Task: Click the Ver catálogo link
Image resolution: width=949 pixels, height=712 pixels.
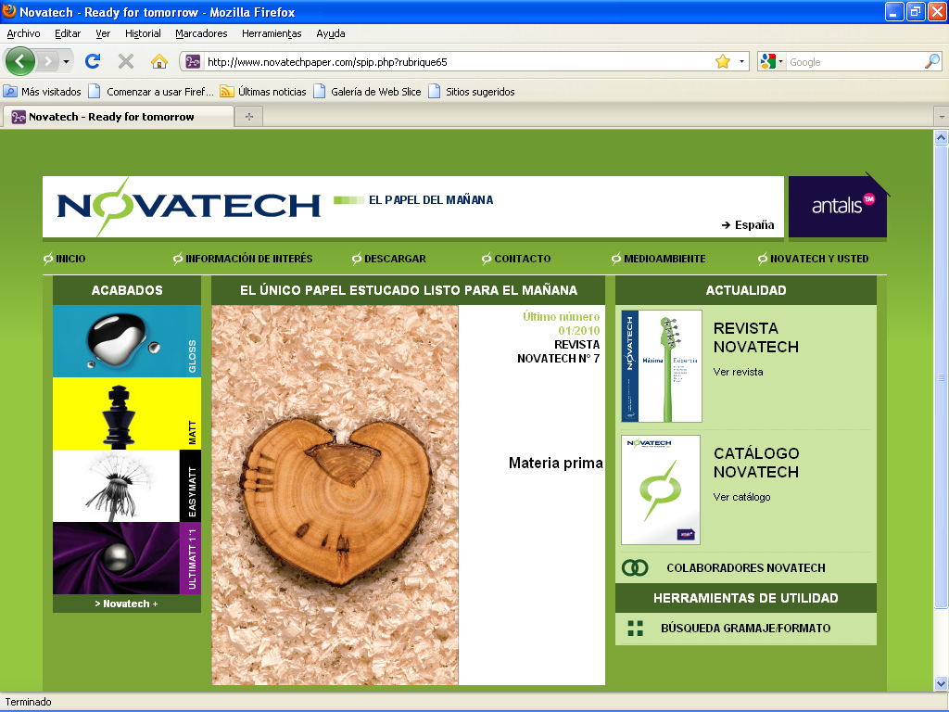Action: [x=741, y=497]
